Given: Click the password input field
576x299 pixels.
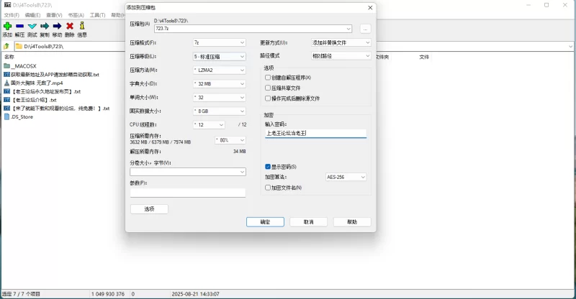Looking at the screenshot, I should coord(315,133).
